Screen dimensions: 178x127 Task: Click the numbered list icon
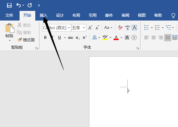click(157, 28)
